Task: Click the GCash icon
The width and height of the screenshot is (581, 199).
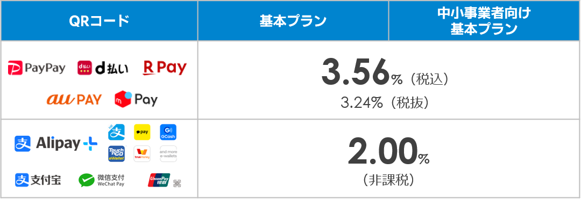Action: tap(168, 132)
